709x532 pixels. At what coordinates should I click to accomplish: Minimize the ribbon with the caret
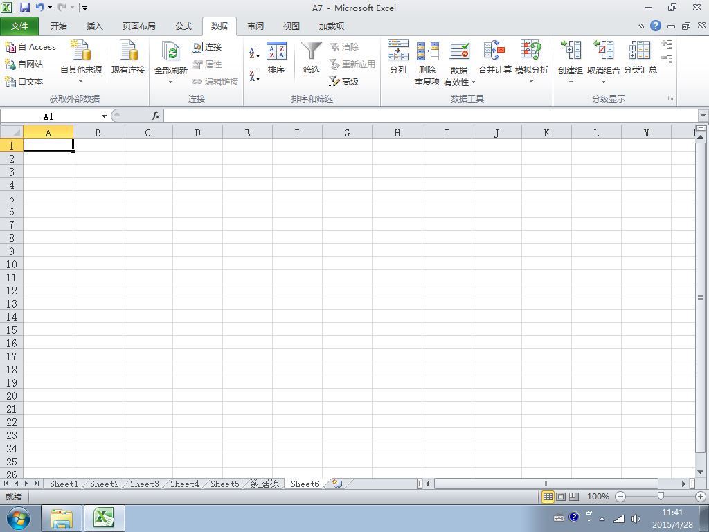[640, 26]
